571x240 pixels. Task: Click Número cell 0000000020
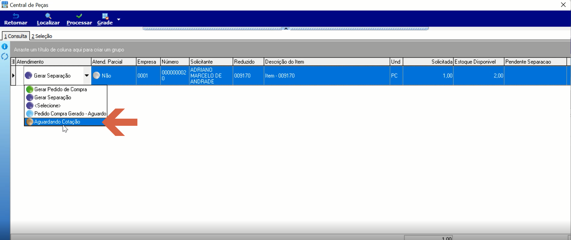coord(175,76)
